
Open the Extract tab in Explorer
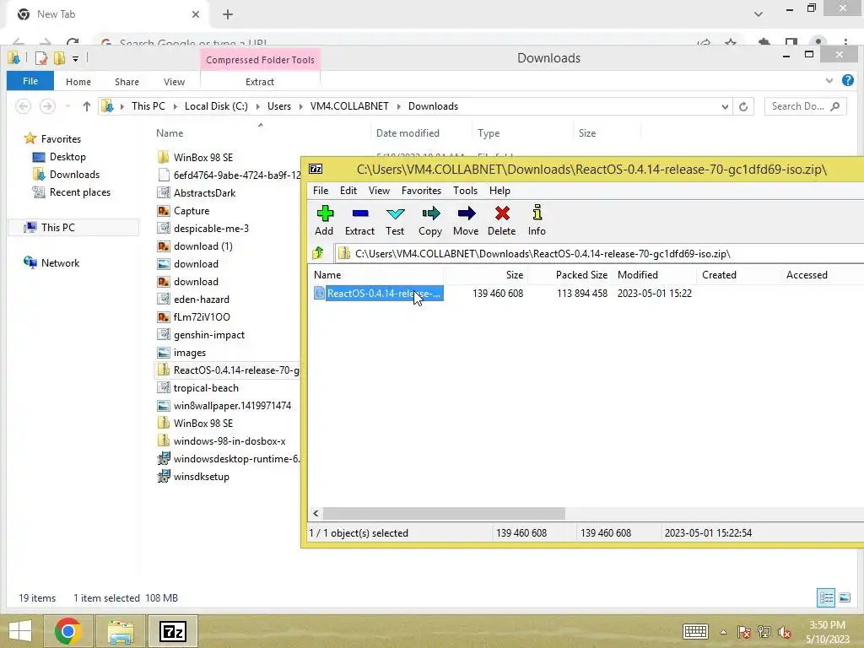coord(260,82)
